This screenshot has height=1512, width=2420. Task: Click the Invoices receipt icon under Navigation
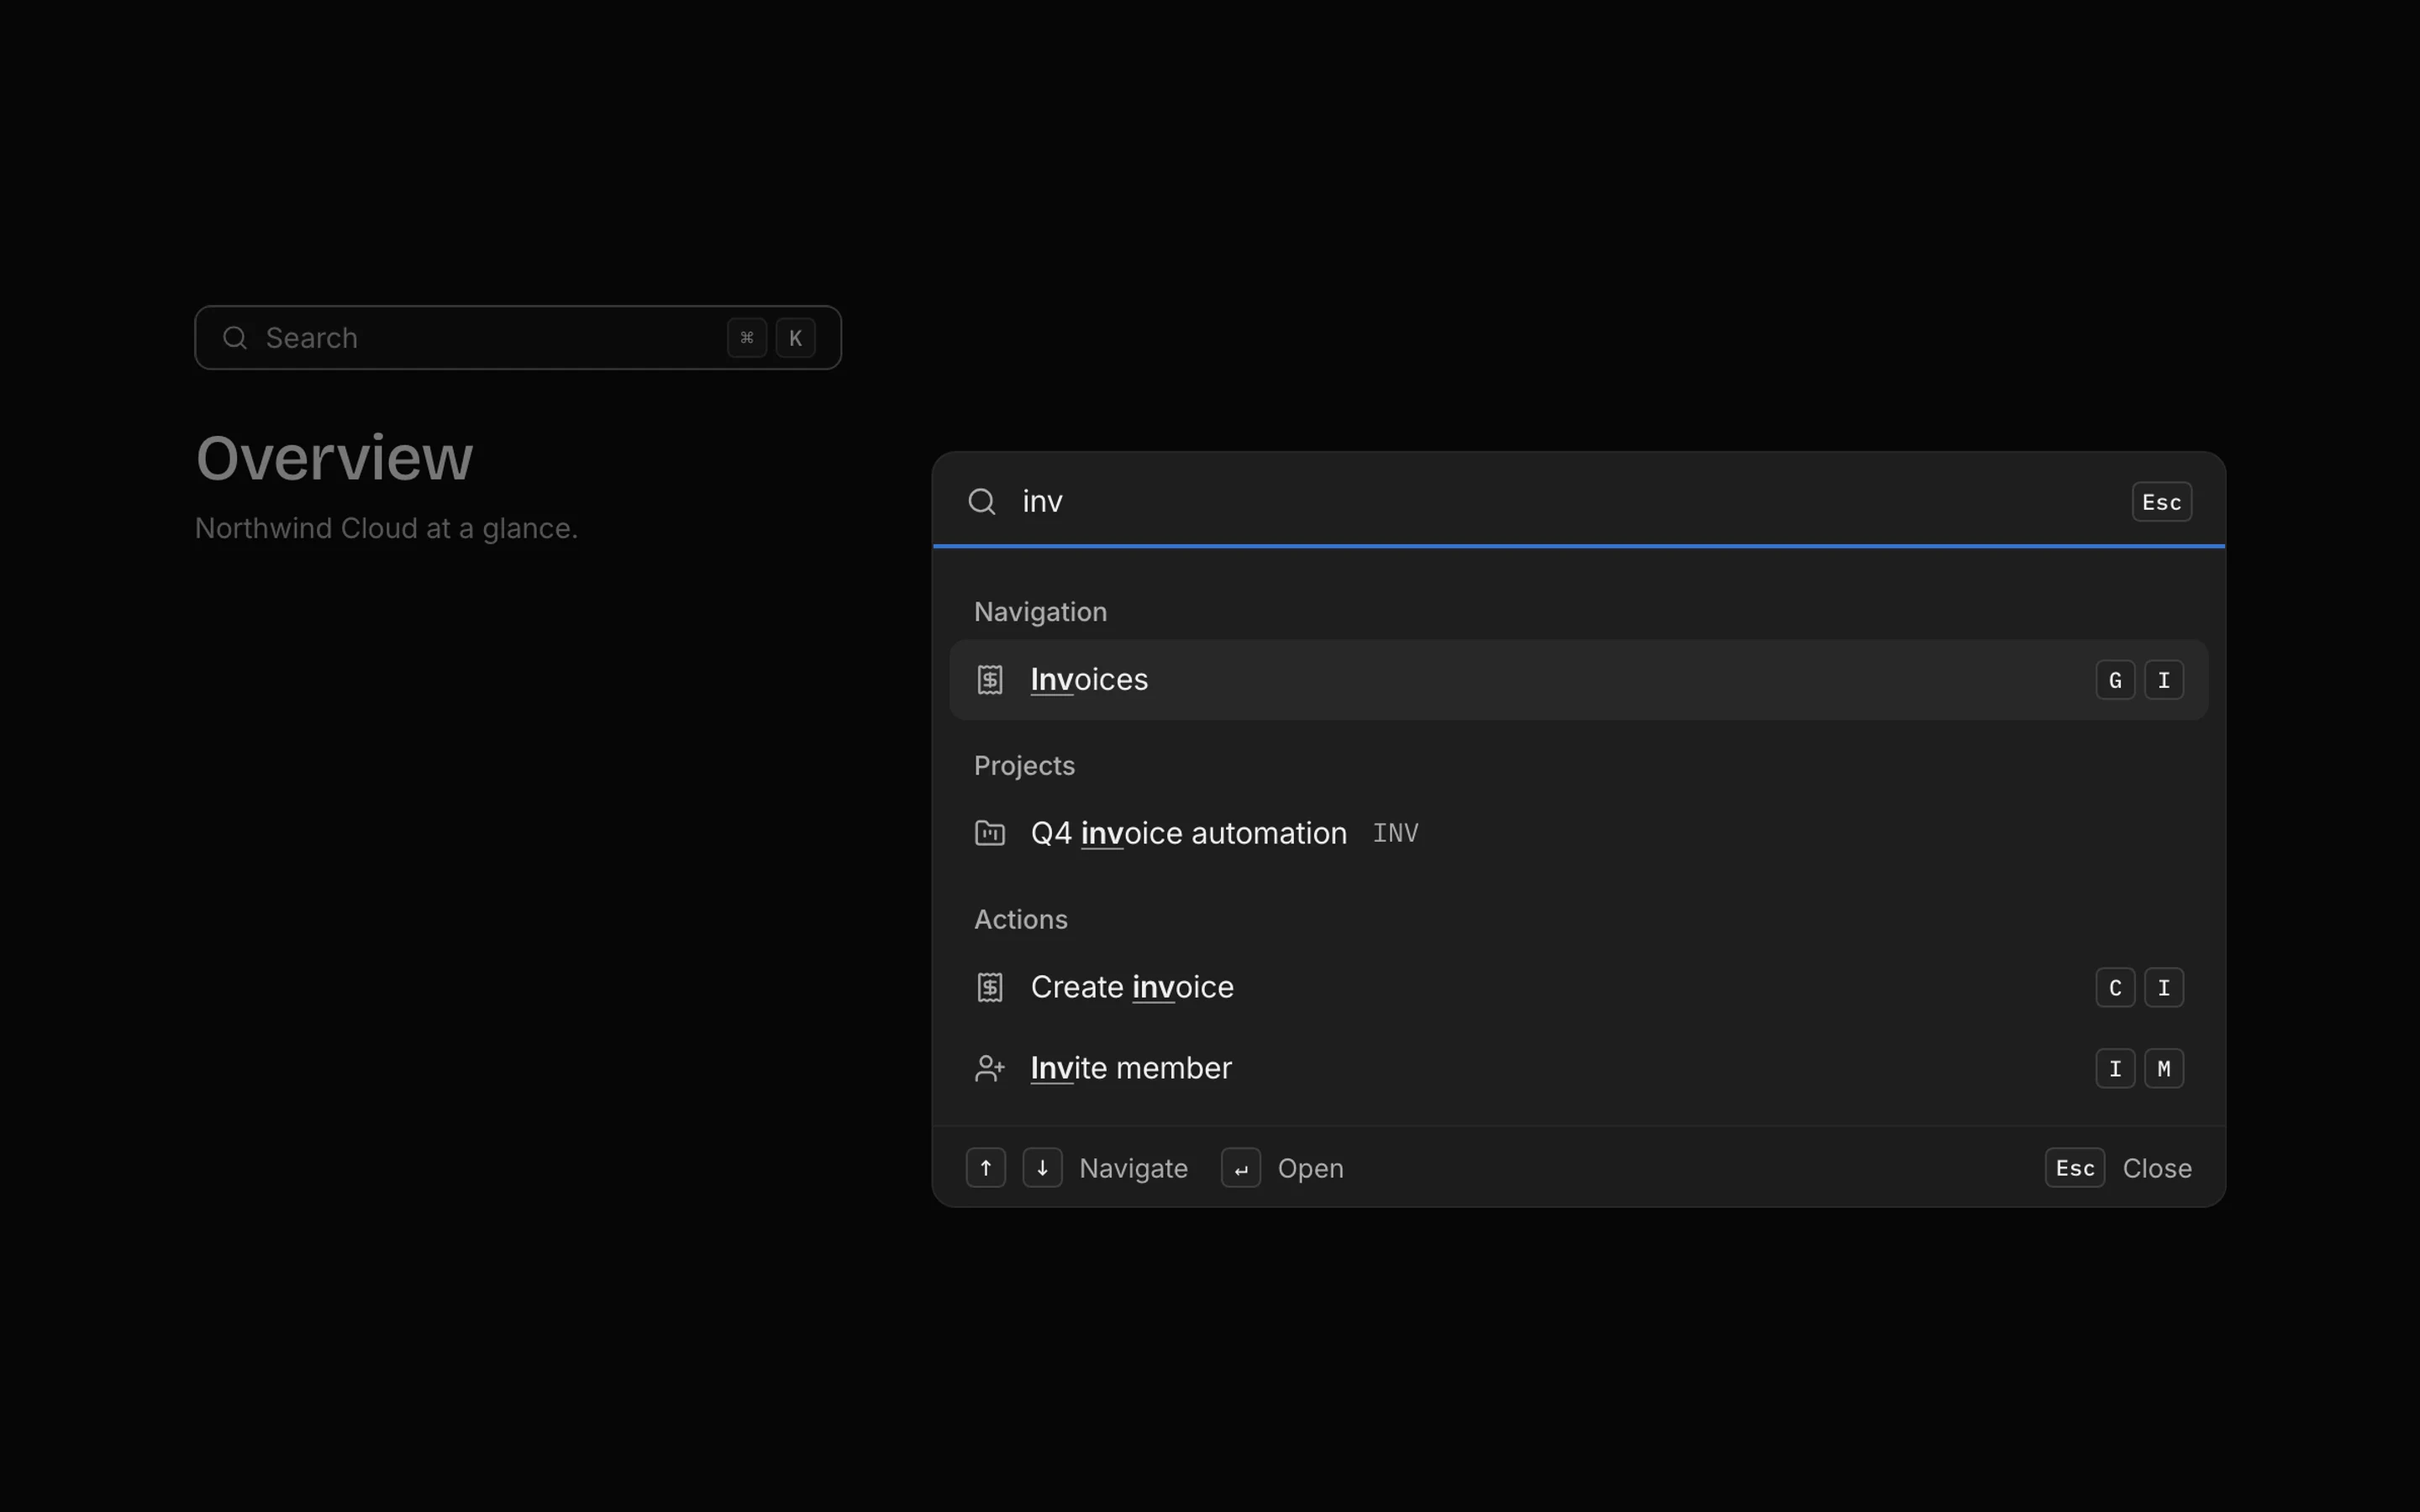pos(990,680)
